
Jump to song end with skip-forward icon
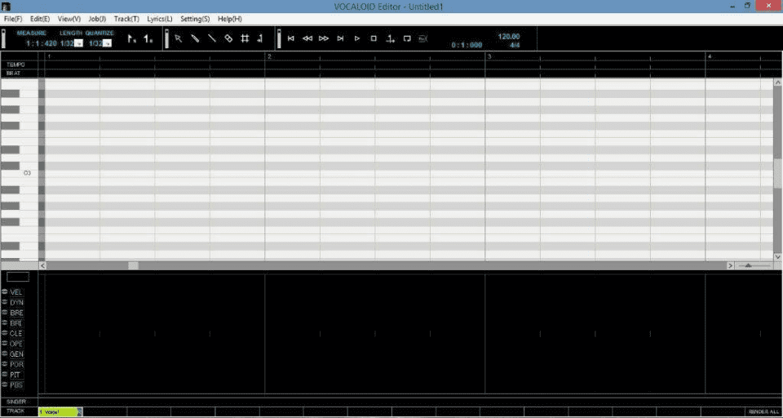click(x=341, y=38)
